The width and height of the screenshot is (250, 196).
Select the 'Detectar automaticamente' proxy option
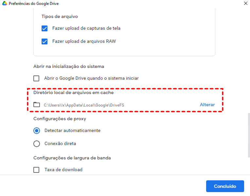pos(37,131)
